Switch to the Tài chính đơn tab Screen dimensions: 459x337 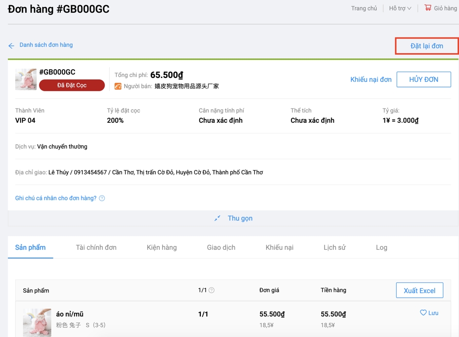(x=96, y=247)
